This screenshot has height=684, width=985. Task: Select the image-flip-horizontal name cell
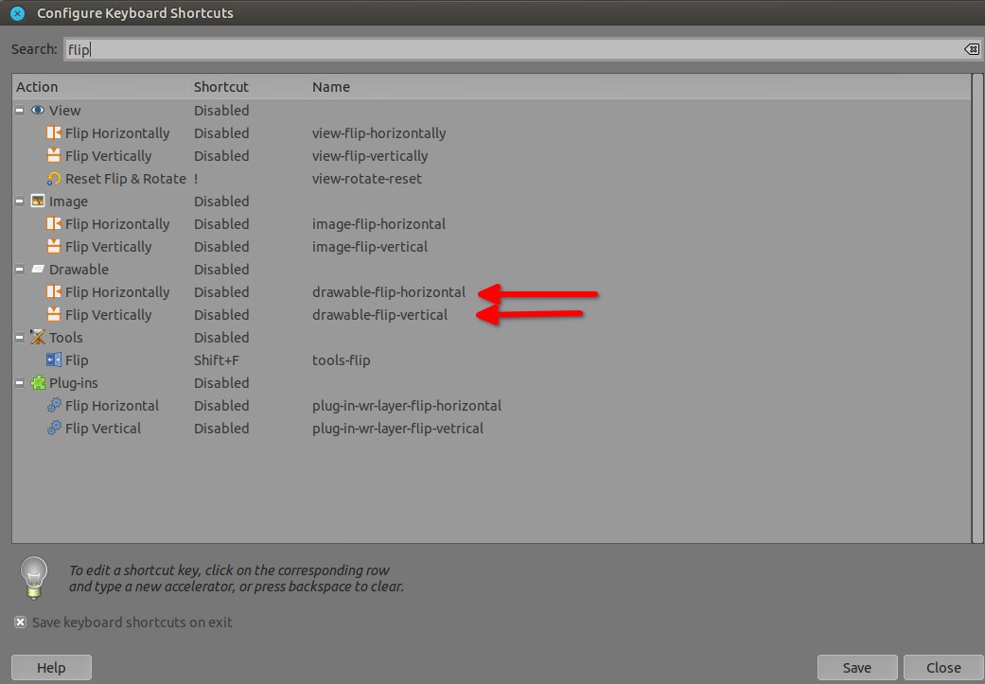[x=378, y=223]
